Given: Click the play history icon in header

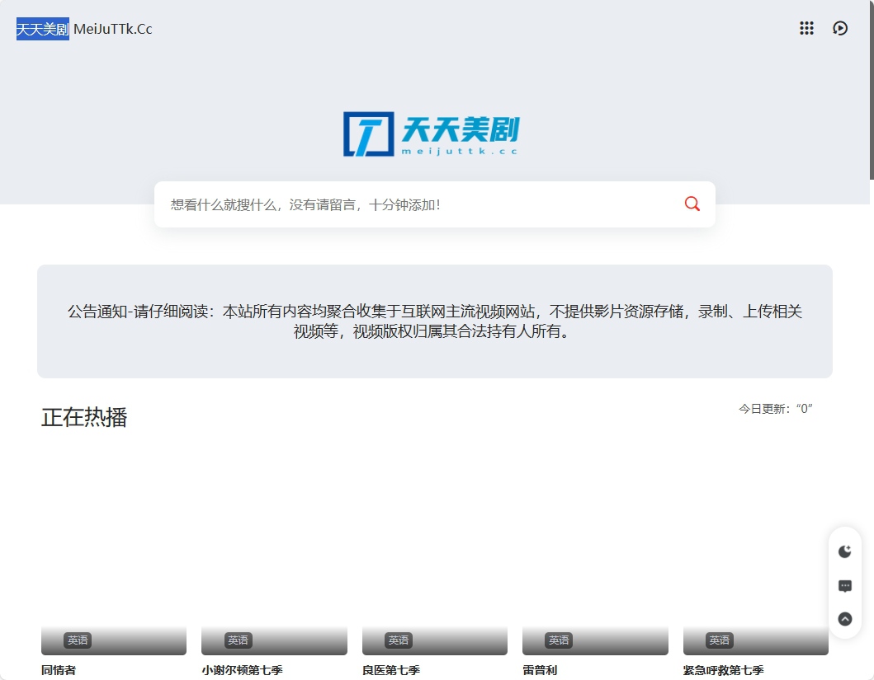Looking at the screenshot, I should point(840,29).
